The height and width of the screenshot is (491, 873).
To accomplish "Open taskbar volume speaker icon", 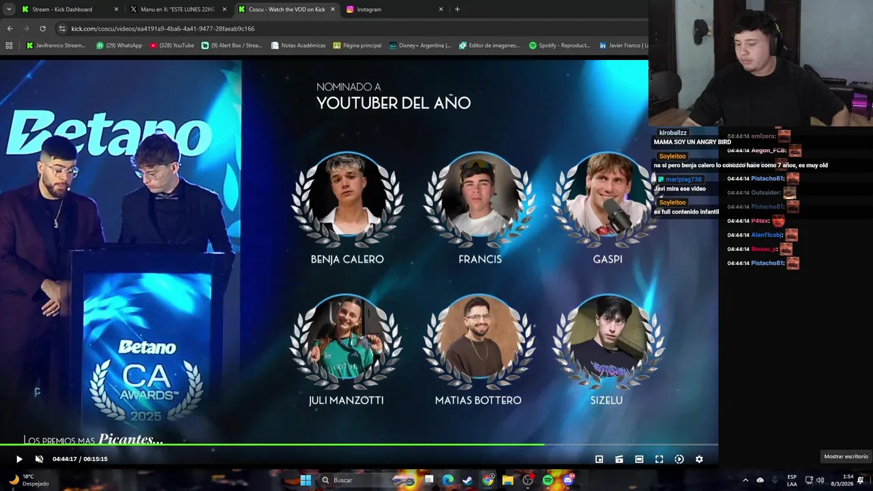I will pyautogui.click(x=820, y=480).
